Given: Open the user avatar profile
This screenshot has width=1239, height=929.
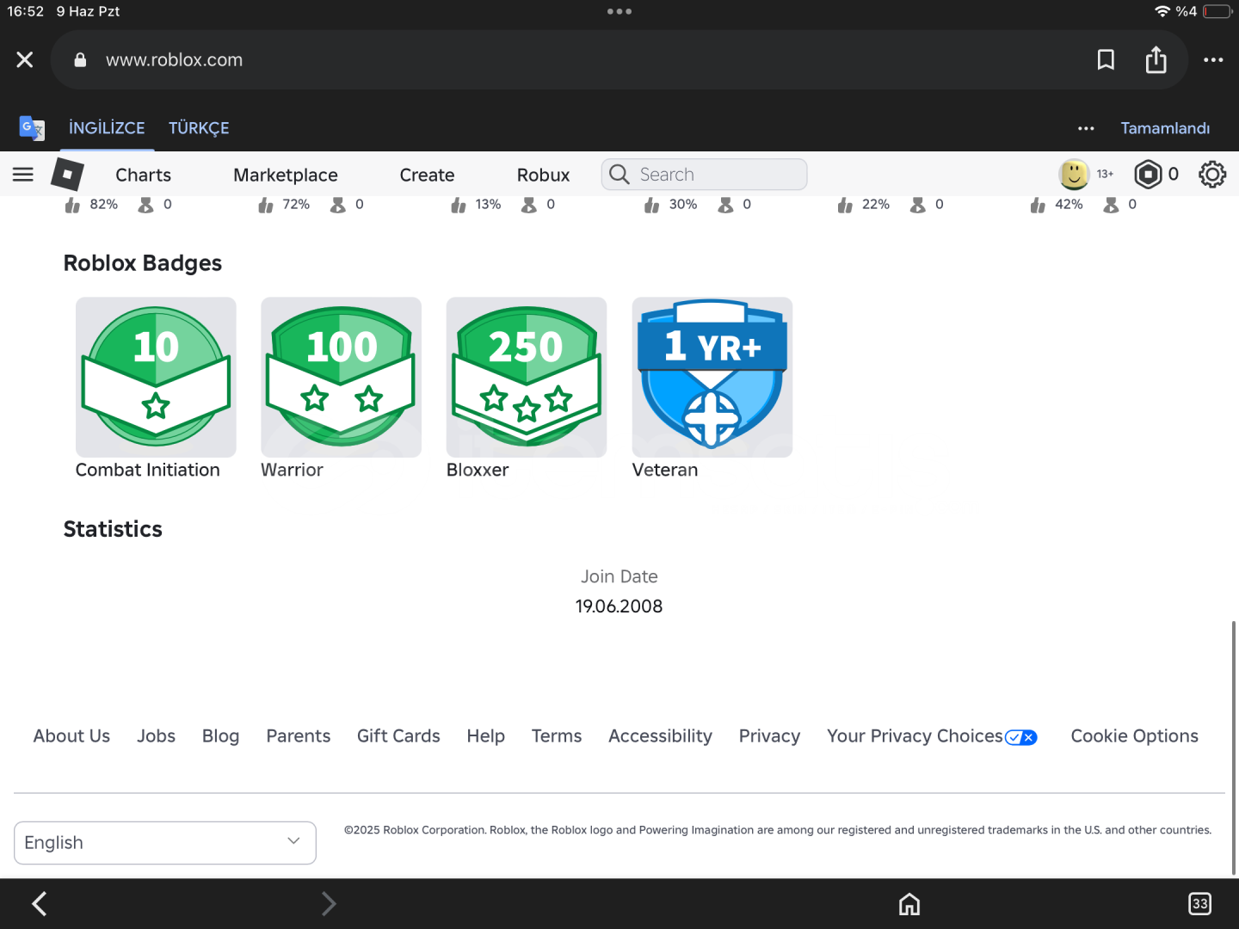Looking at the screenshot, I should [x=1074, y=174].
